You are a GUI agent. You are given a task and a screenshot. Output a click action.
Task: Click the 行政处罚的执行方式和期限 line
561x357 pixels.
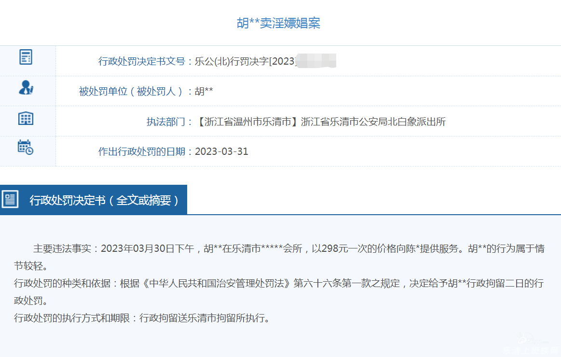coord(142,318)
